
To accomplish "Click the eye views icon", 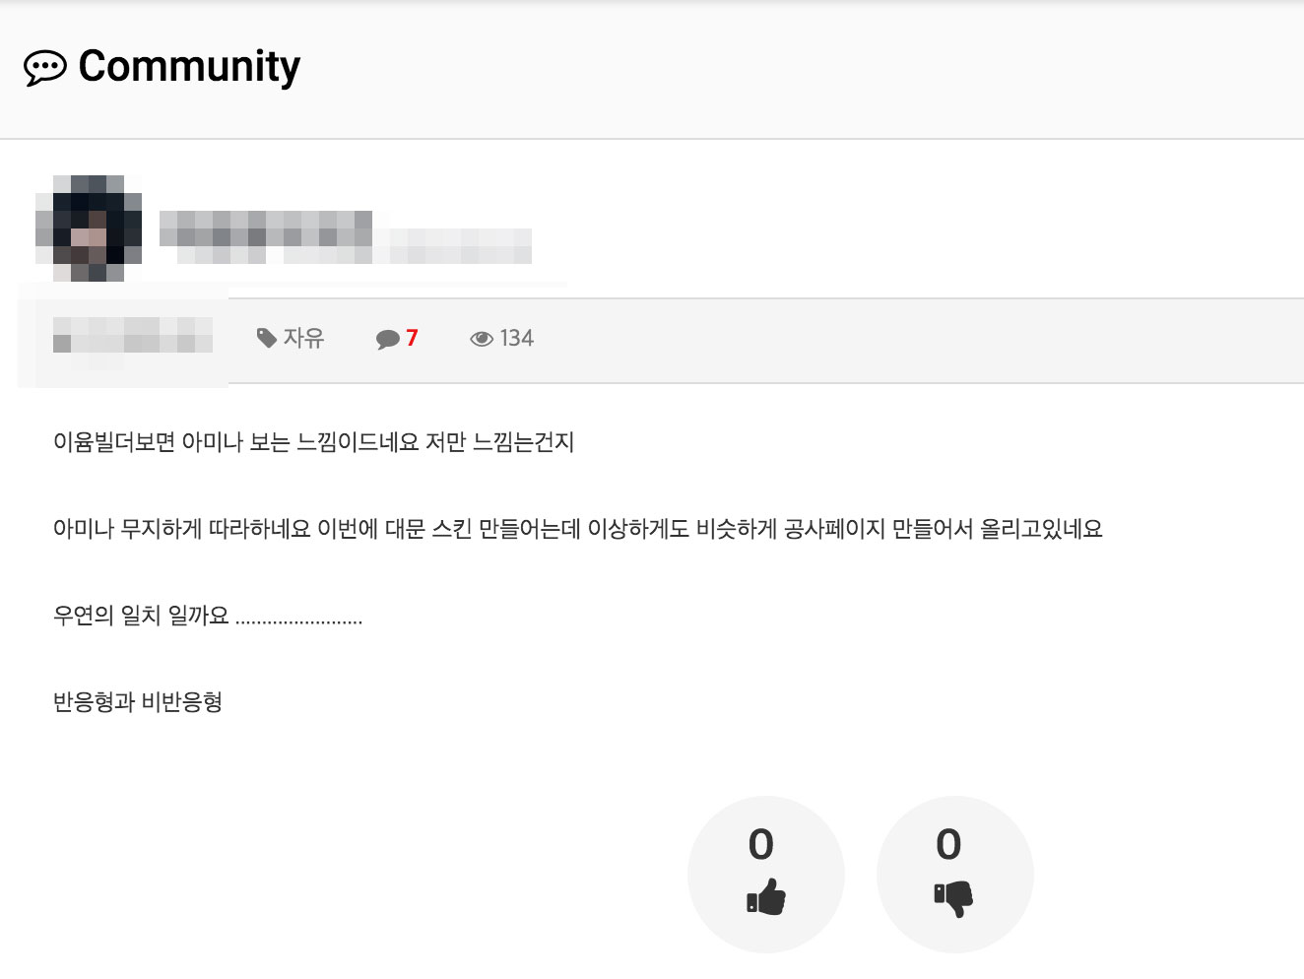I will (x=482, y=339).
